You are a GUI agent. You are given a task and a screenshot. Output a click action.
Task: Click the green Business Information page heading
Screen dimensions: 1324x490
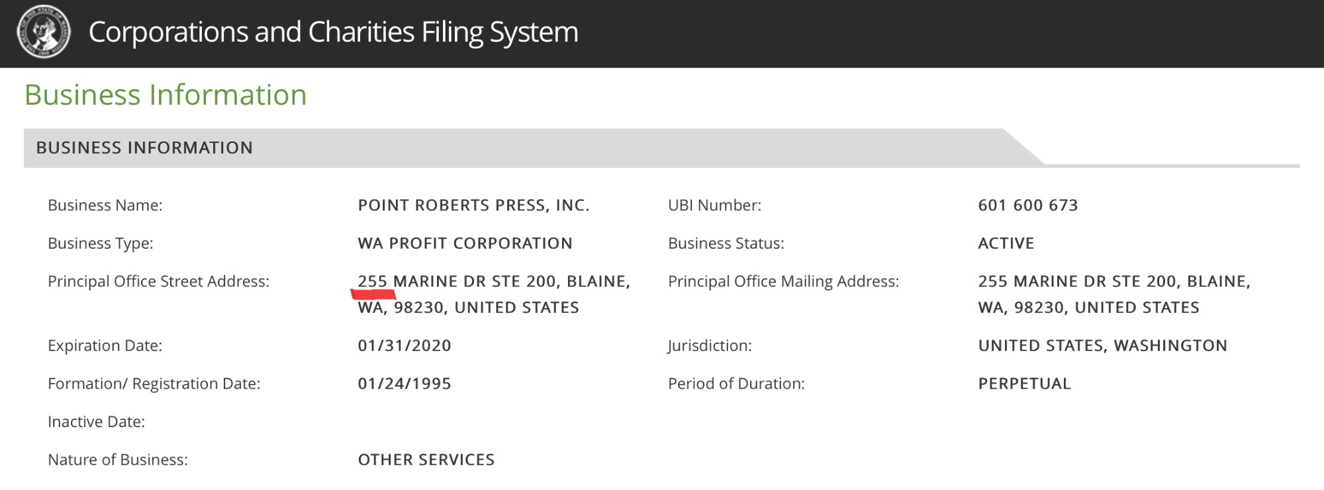[165, 95]
